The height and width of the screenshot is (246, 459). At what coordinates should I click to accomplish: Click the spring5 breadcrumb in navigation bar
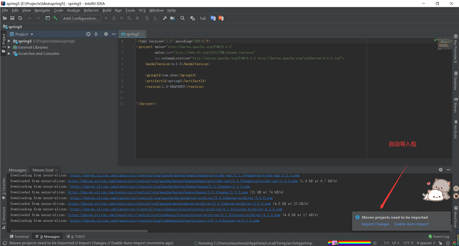point(12,27)
